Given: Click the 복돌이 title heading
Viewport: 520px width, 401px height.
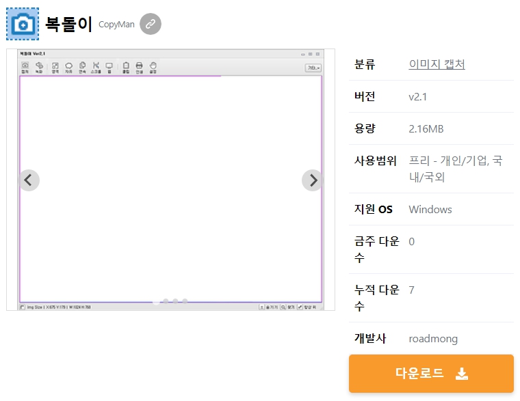Looking at the screenshot, I should (x=68, y=24).
